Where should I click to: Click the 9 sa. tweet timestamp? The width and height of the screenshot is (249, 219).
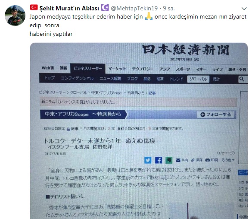[168, 8]
